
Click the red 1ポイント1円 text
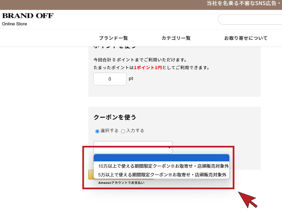coord(148,68)
